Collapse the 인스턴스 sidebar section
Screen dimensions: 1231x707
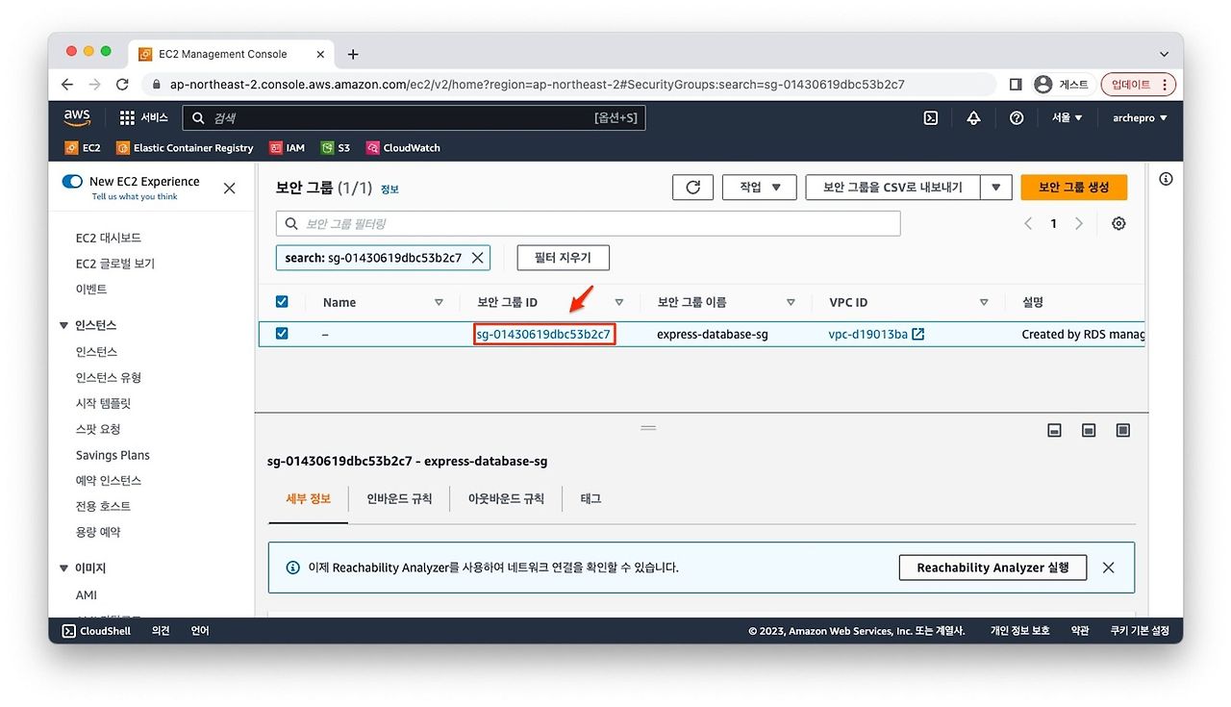[x=65, y=325]
